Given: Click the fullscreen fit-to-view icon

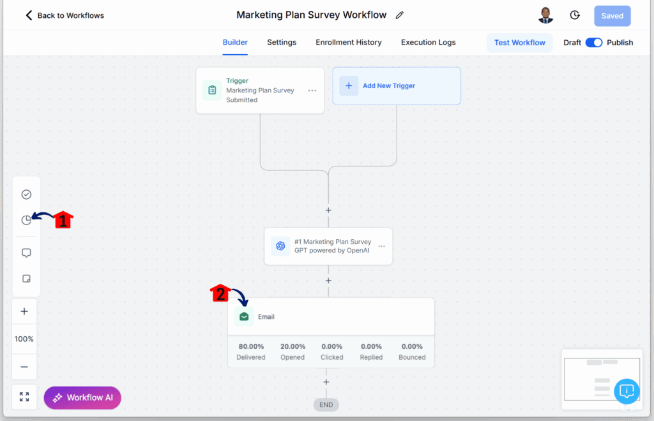Looking at the screenshot, I should coord(24,397).
